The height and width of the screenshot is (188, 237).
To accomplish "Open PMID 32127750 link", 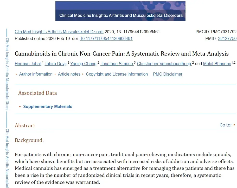I will 227,39.
